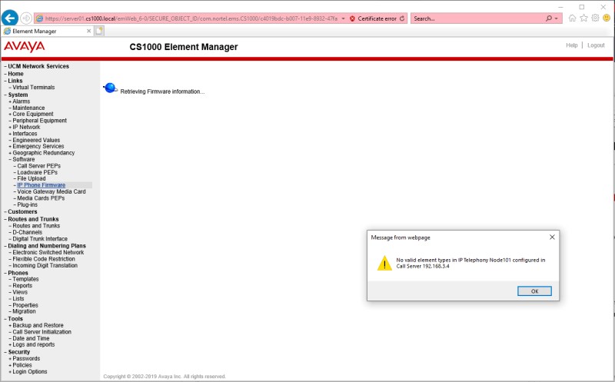Open Properties under Phones

click(25, 305)
